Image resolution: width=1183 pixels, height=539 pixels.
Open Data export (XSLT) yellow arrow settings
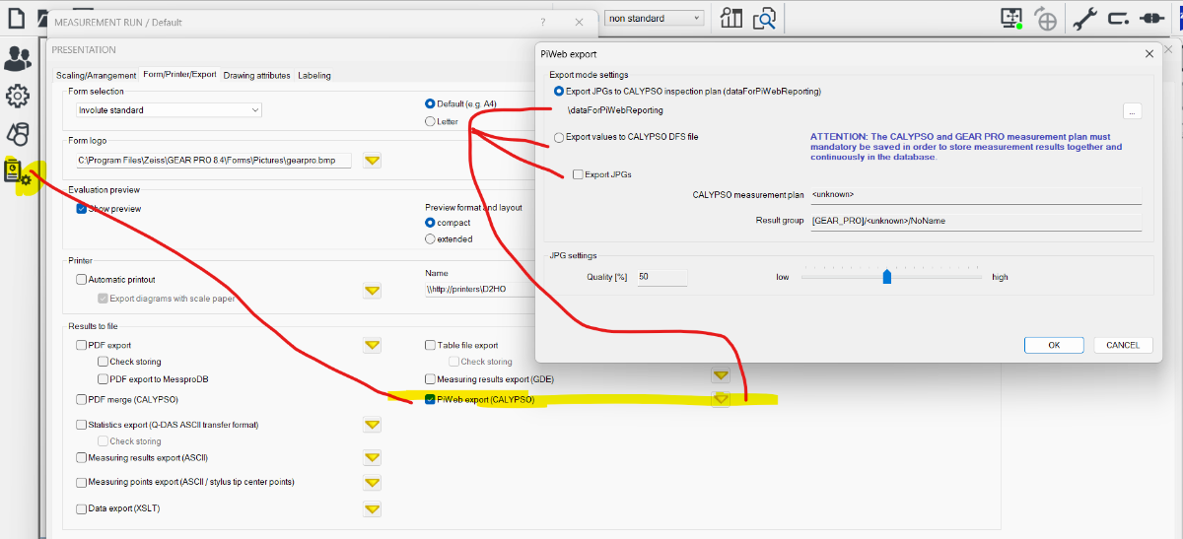pyautogui.click(x=373, y=509)
